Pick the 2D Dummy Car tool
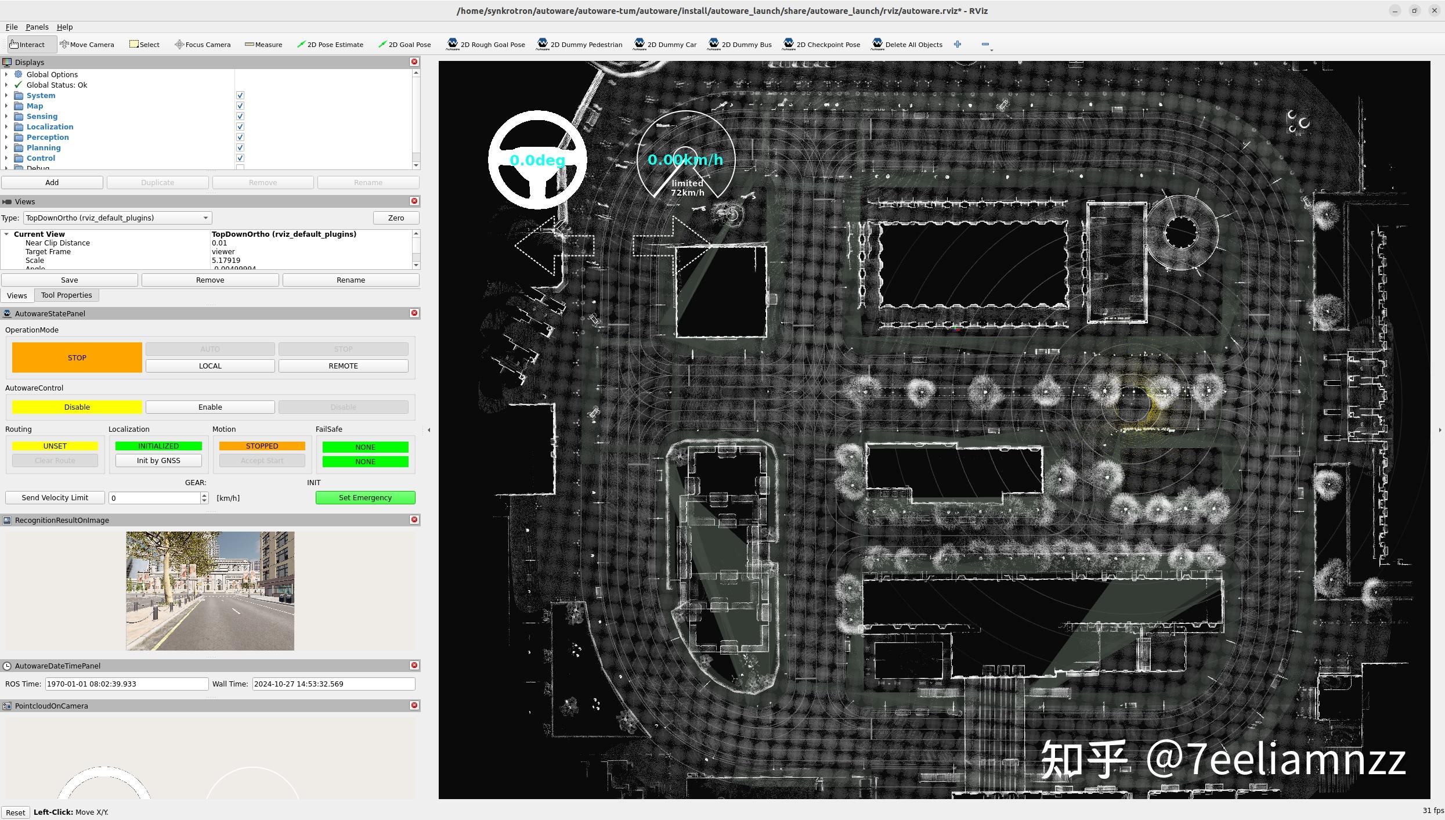This screenshot has height=820, width=1445. pos(665,45)
